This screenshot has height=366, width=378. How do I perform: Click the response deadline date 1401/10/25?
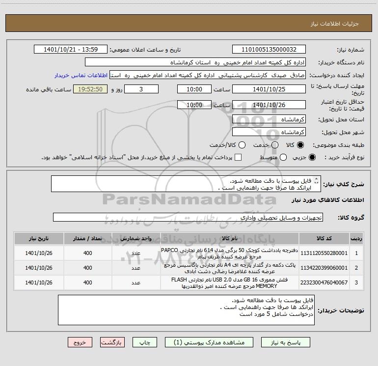[x=269, y=89]
